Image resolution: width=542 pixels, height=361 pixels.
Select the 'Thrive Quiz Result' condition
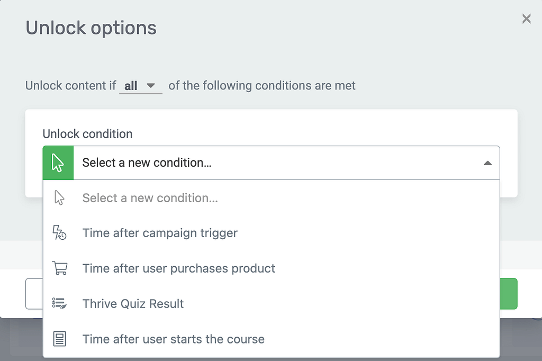(x=272, y=304)
